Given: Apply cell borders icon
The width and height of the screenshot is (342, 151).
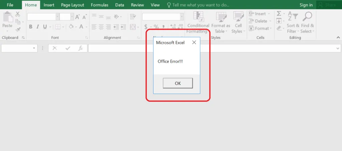Looking at the screenshot, I should (x=58, y=27).
